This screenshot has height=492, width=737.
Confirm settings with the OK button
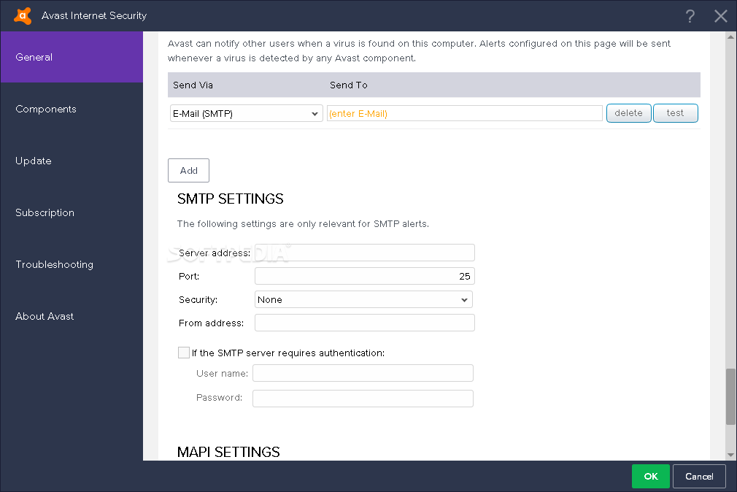(650, 476)
